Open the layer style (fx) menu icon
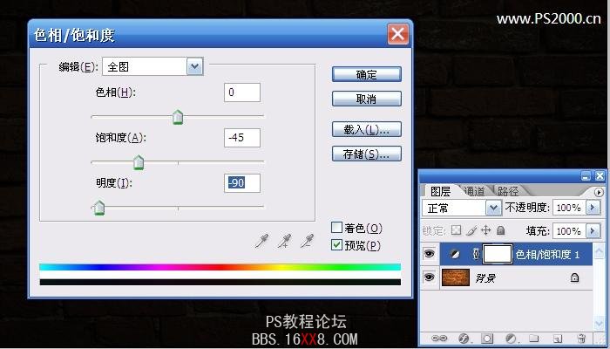This screenshot has width=610, height=349. click(x=464, y=339)
